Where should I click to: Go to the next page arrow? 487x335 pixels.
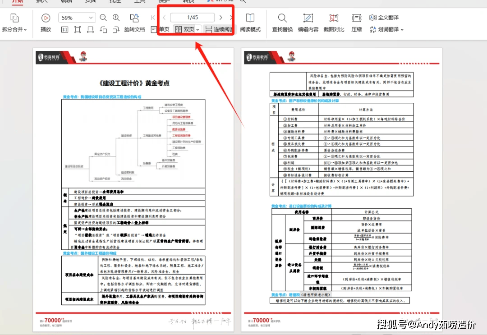[x=221, y=18]
